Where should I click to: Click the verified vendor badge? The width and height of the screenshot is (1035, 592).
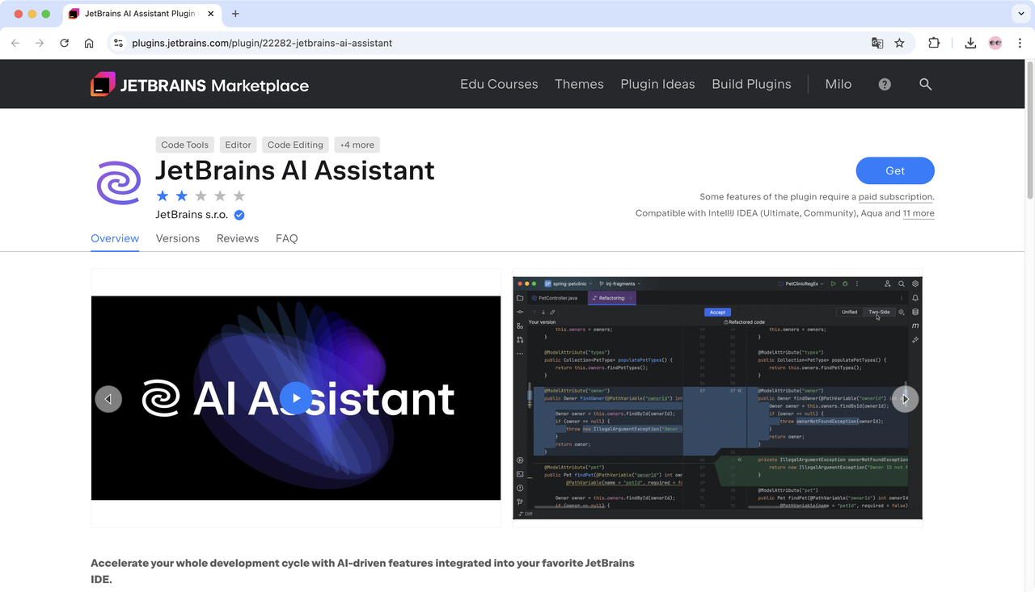click(x=239, y=215)
